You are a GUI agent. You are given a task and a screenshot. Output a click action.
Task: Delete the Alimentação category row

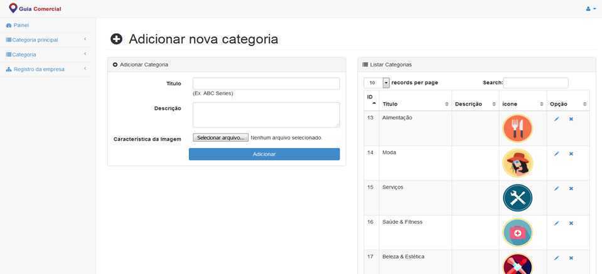point(571,119)
